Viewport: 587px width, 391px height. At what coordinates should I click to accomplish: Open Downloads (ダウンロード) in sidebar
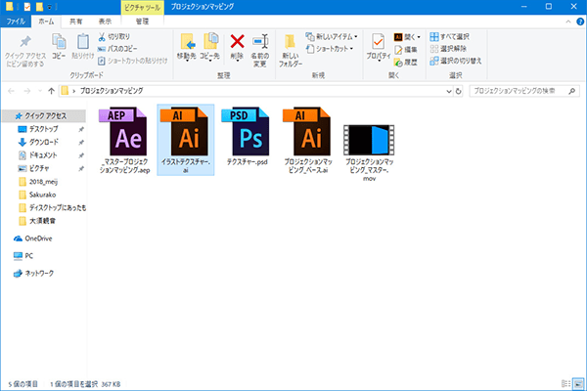coord(44,142)
